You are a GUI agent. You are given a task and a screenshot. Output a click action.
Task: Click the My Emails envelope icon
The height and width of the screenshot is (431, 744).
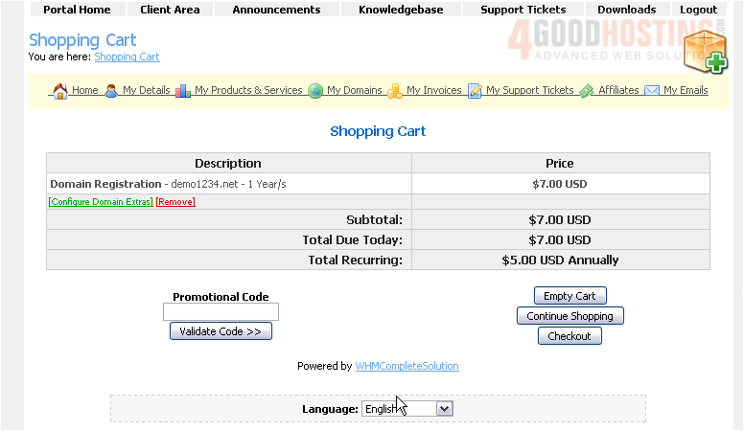[x=652, y=91]
